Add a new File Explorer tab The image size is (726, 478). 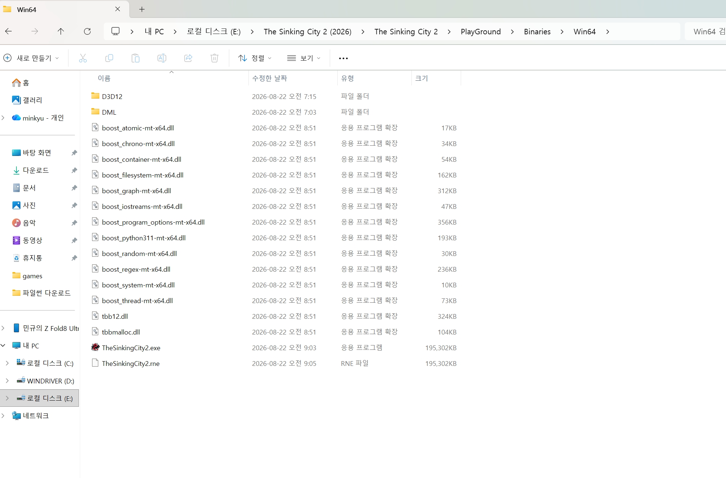pyautogui.click(x=142, y=9)
